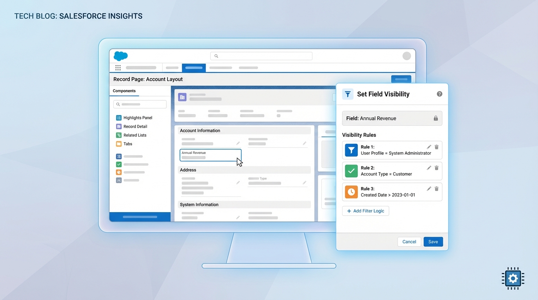Click the Salesforce cloud logo
The height and width of the screenshot is (300, 538).
click(x=120, y=56)
